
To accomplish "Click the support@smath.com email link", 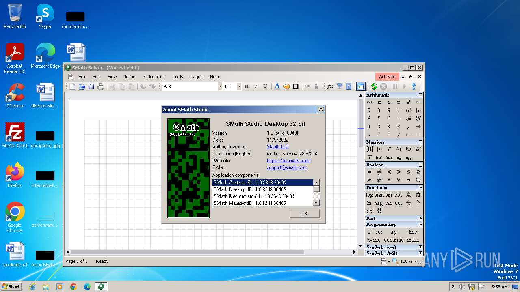I will (287, 167).
